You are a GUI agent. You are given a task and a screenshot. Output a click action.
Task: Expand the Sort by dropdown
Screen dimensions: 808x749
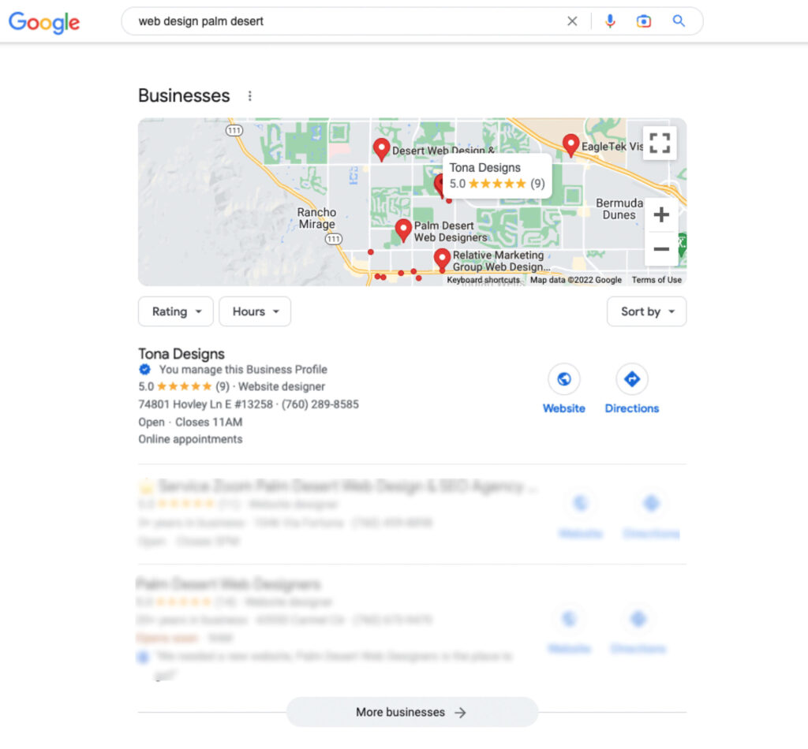click(647, 311)
